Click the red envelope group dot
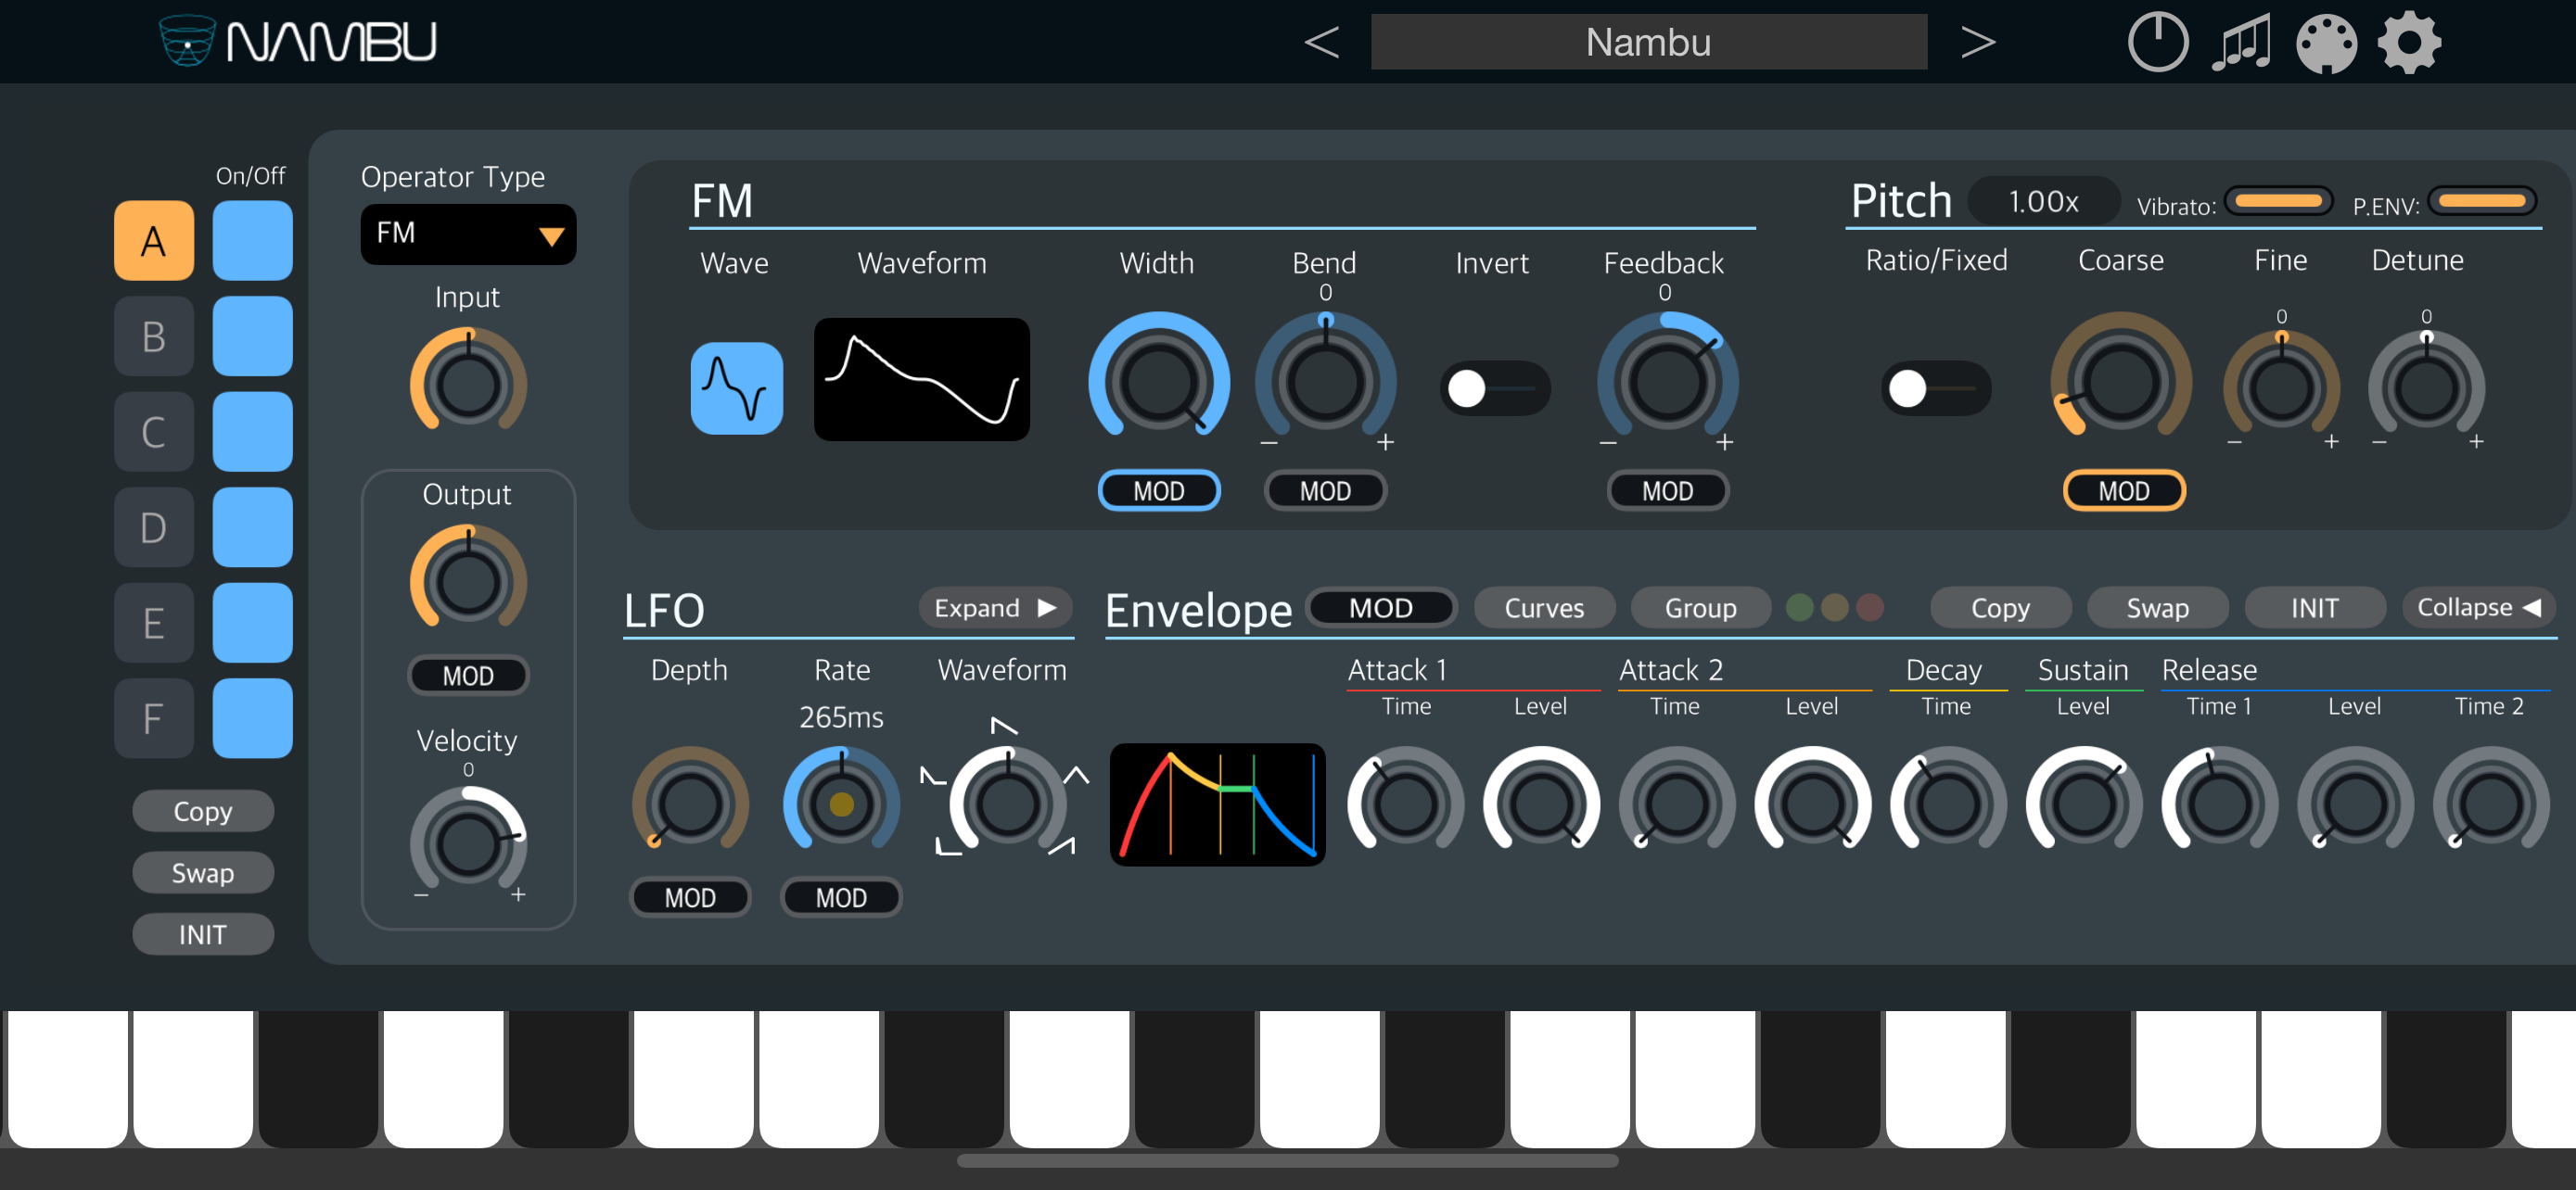This screenshot has width=2576, height=1190. pos(1869,607)
